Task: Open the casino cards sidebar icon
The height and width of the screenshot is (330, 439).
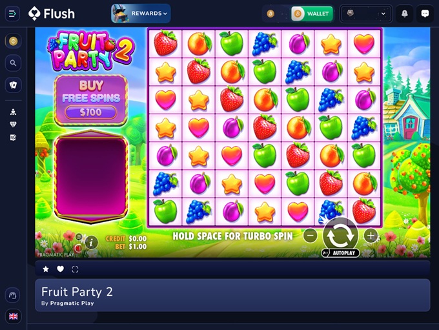Action: click(13, 85)
